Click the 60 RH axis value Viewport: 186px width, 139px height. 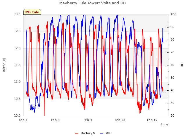click(x=172, y=65)
